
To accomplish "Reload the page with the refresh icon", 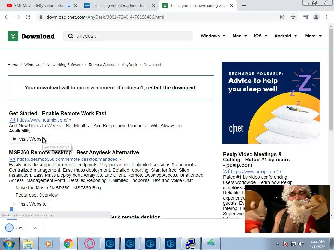I will click(28, 17).
